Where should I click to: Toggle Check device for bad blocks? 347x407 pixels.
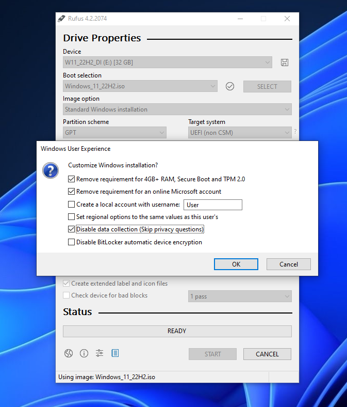67,295
